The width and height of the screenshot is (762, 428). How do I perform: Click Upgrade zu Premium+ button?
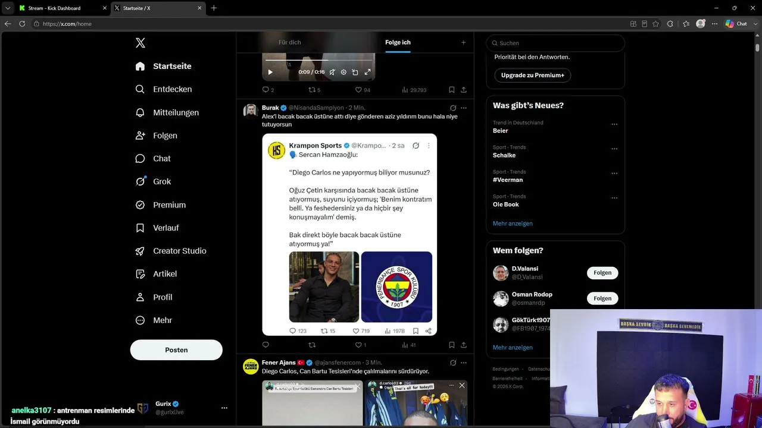[x=533, y=75]
